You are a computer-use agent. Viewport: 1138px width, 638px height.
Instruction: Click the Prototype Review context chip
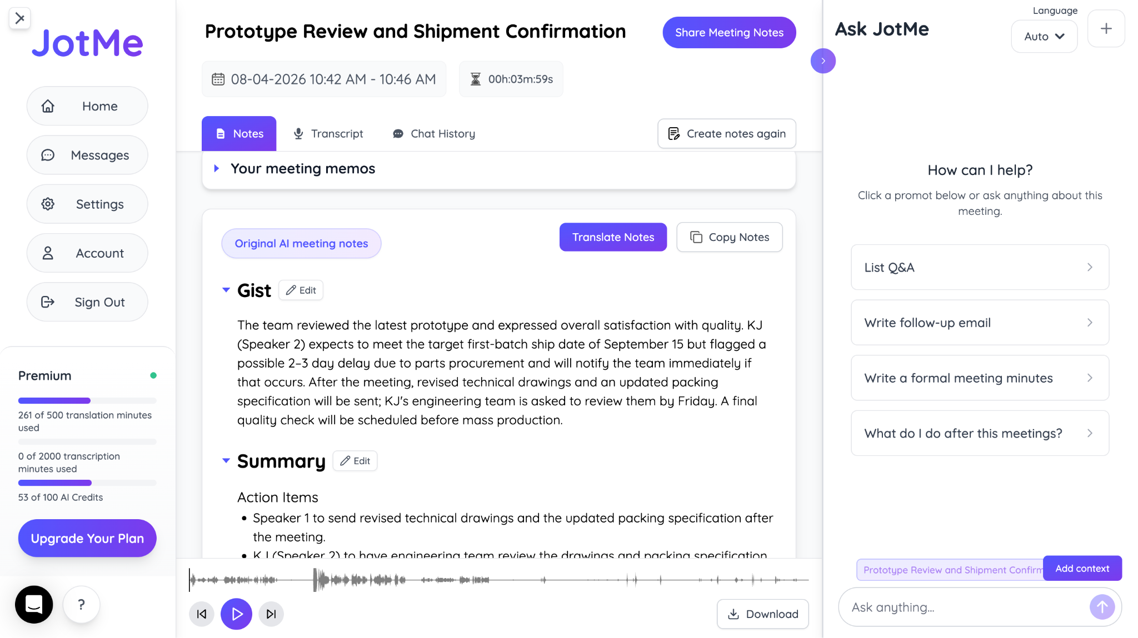[x=950, y=570]
